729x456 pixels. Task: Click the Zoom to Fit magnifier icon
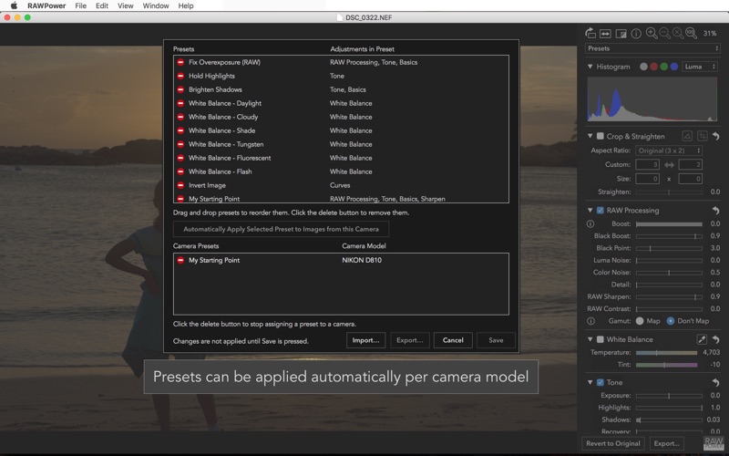tap(678, 33)
